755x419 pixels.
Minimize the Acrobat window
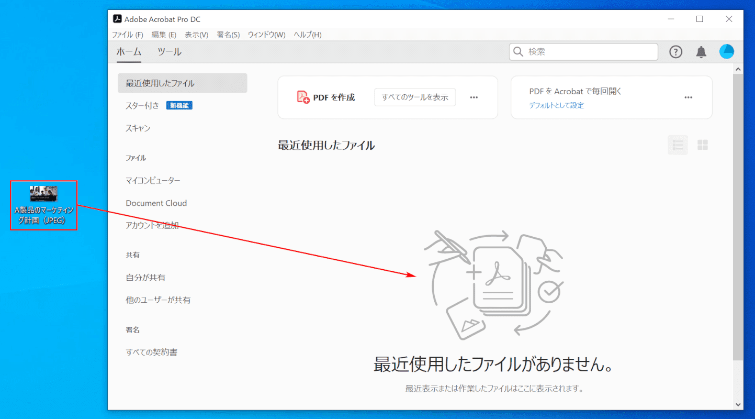tap(671, 19)
